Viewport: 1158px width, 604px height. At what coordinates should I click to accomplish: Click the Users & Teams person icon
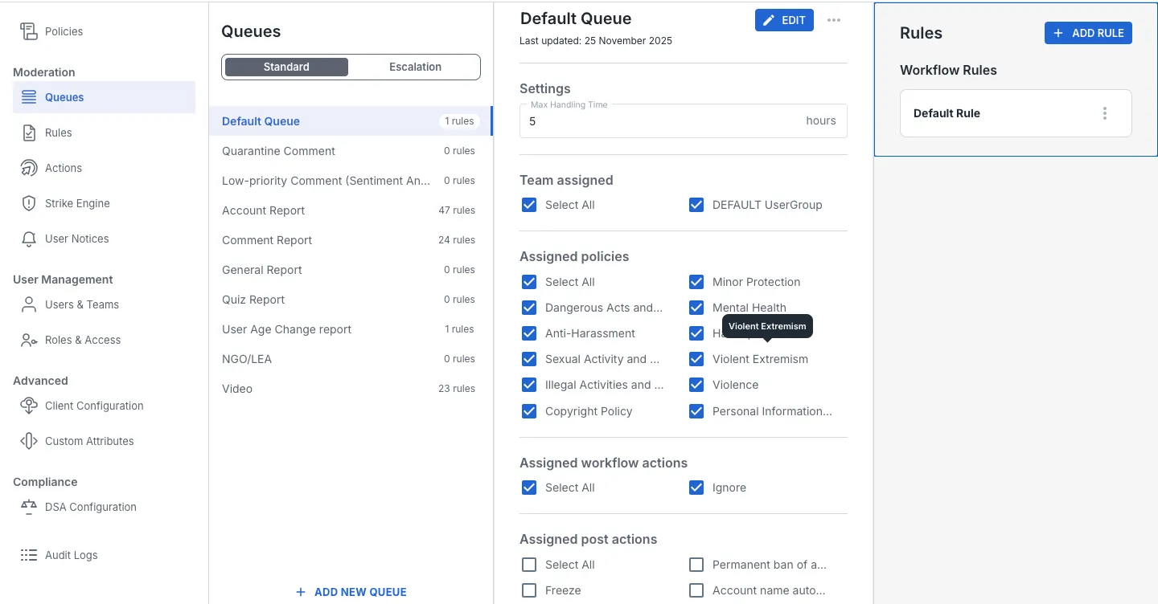pos(29,304)
